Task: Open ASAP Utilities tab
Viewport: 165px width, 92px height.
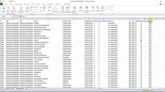Action: (67, 4)
